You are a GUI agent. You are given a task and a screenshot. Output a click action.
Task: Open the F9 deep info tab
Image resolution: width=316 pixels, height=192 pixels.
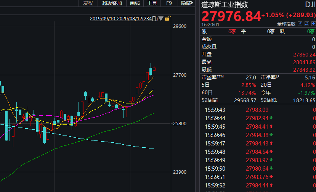click(169, 3)
